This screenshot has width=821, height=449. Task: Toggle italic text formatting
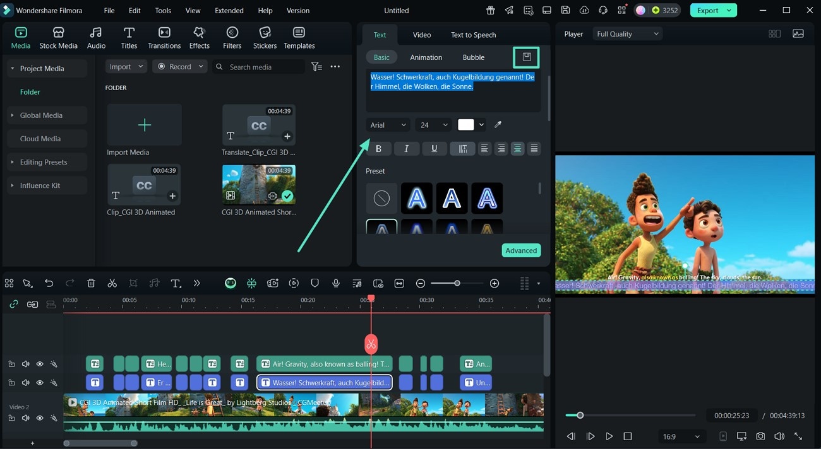pyautogui.click(x=406, y=149)
